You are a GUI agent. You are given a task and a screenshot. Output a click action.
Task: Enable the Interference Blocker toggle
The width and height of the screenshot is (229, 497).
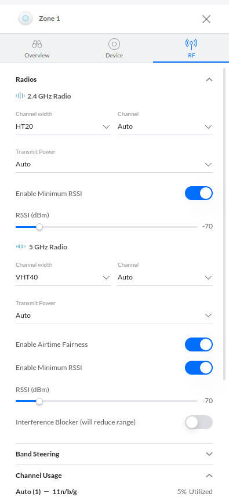point(199,422)
